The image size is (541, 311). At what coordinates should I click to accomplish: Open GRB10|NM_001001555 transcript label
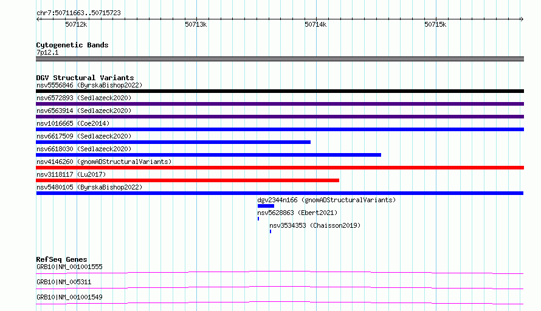(x=69, y=267)
